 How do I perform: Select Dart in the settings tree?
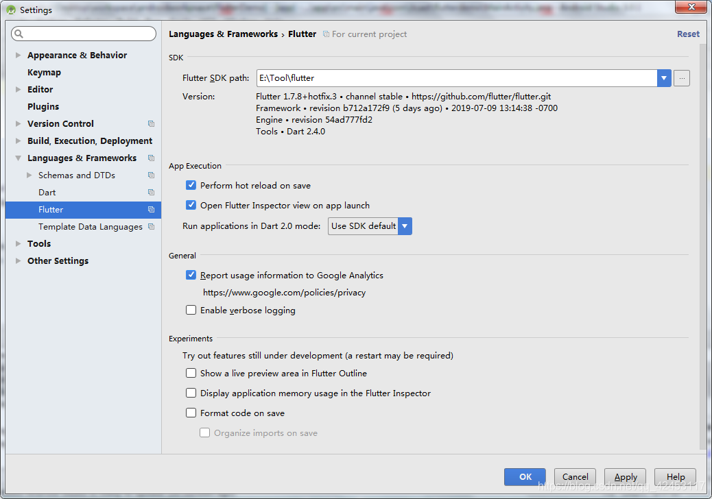(47, 193)
